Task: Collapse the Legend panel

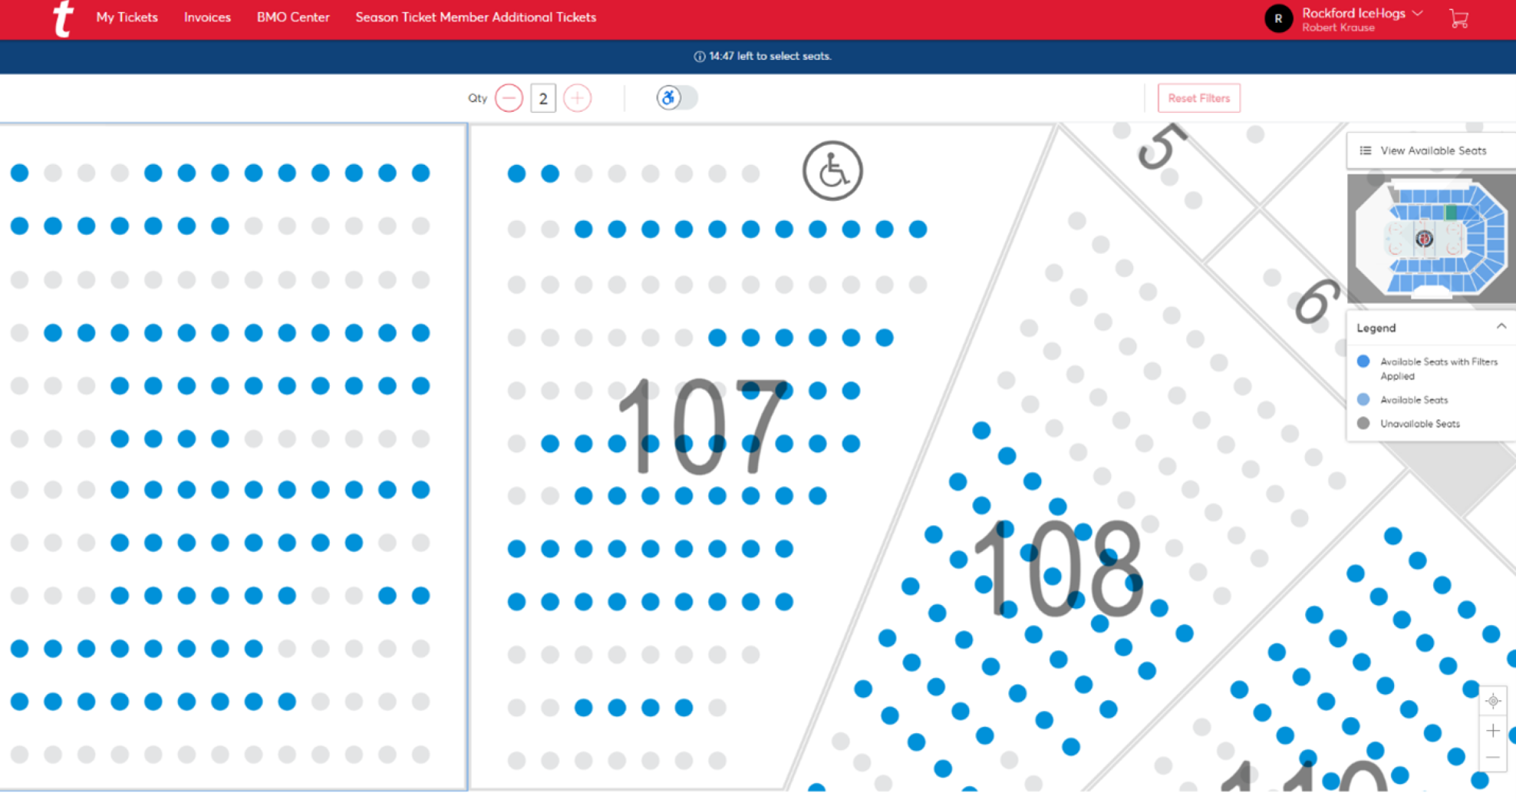Action: pos(1501,326)
